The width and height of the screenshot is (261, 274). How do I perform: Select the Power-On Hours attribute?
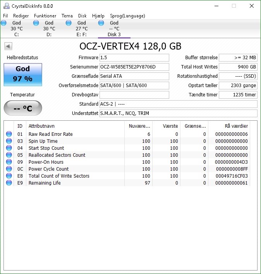[46, 162]
